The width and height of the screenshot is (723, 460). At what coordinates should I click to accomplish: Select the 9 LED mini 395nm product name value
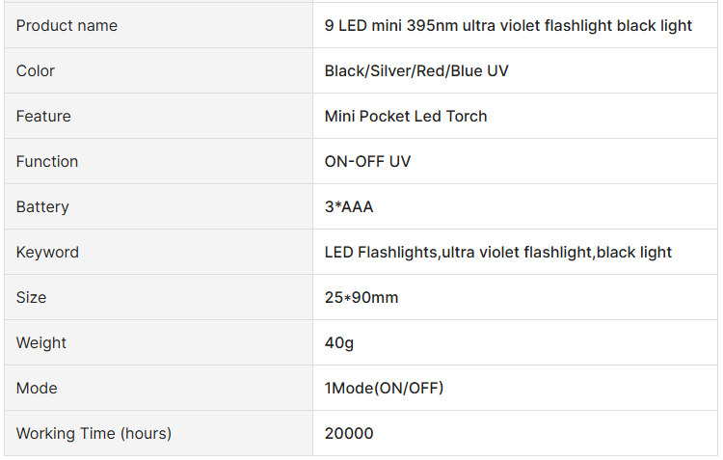tap(508, 25)
